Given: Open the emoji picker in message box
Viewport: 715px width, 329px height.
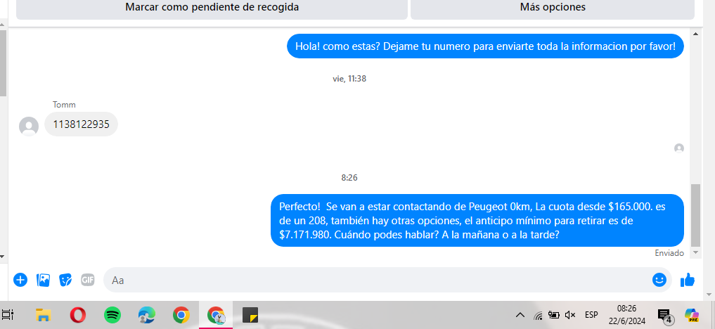Looking at the screenshot, I should 659,280.
